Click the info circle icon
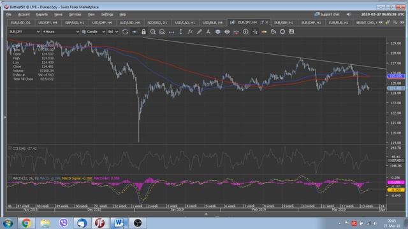The image size is (408, 229). (x=245, y=32)
